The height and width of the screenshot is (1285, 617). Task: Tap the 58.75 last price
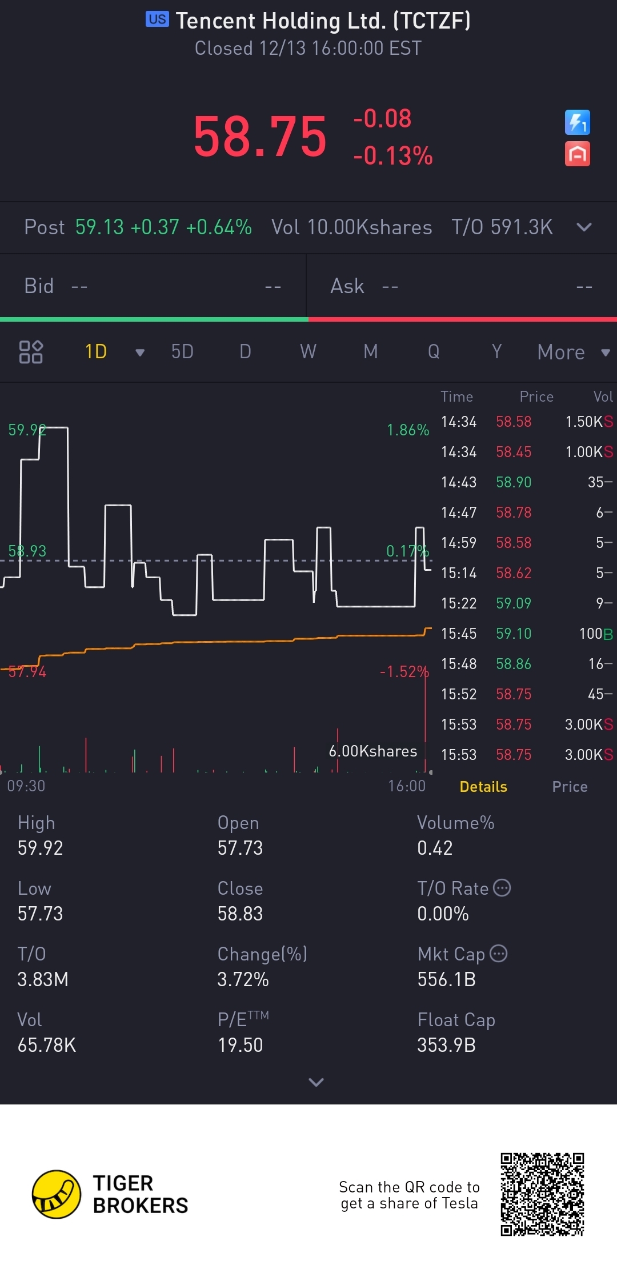click(260, 137)
